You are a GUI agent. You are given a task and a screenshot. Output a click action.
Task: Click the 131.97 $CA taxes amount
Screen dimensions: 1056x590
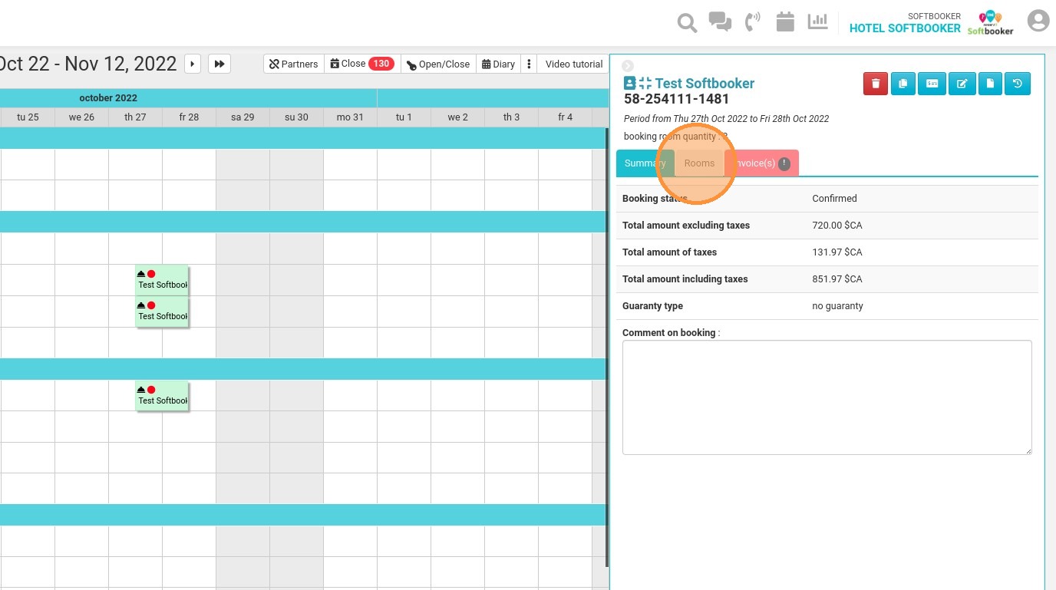837,252
